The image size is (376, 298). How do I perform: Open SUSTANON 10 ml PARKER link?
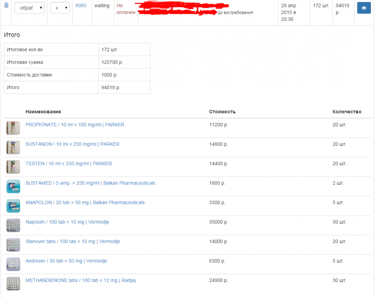tap(72, 144)
